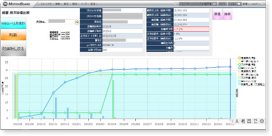Click the chart toolbar icon in the middle

[x=249, y=121]
